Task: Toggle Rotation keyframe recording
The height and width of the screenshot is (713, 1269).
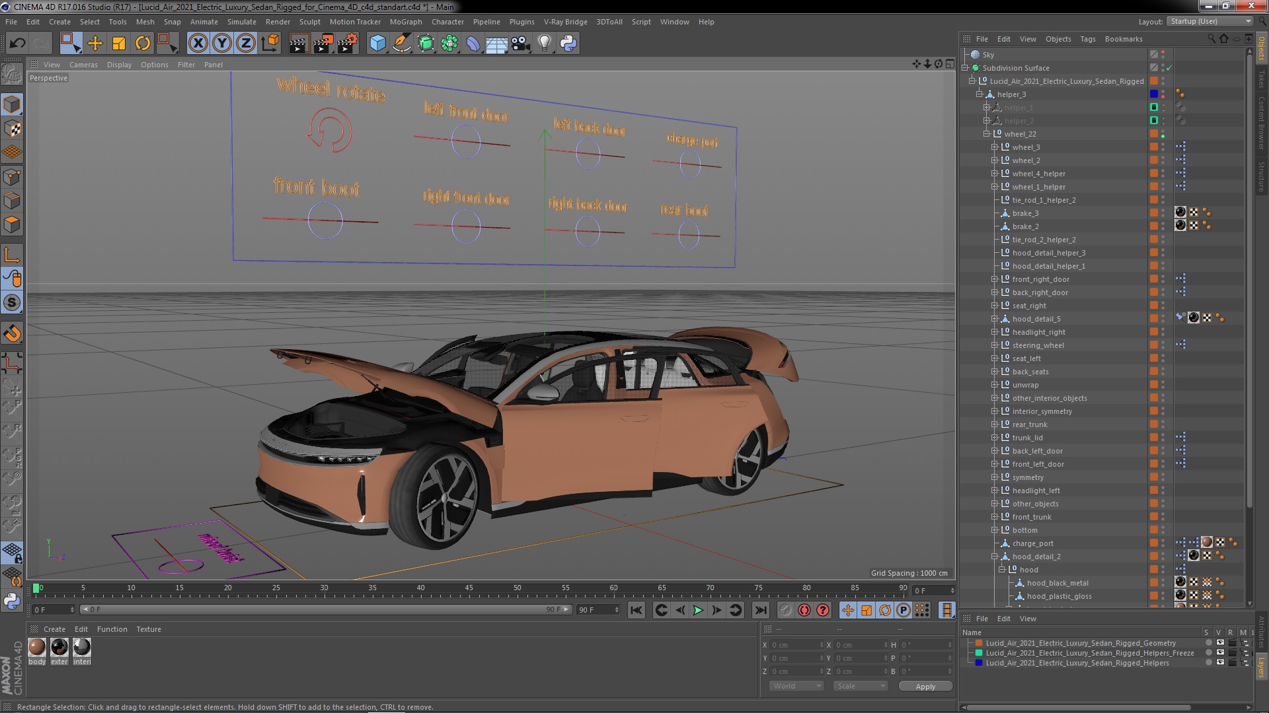Action: pos(884,611)
